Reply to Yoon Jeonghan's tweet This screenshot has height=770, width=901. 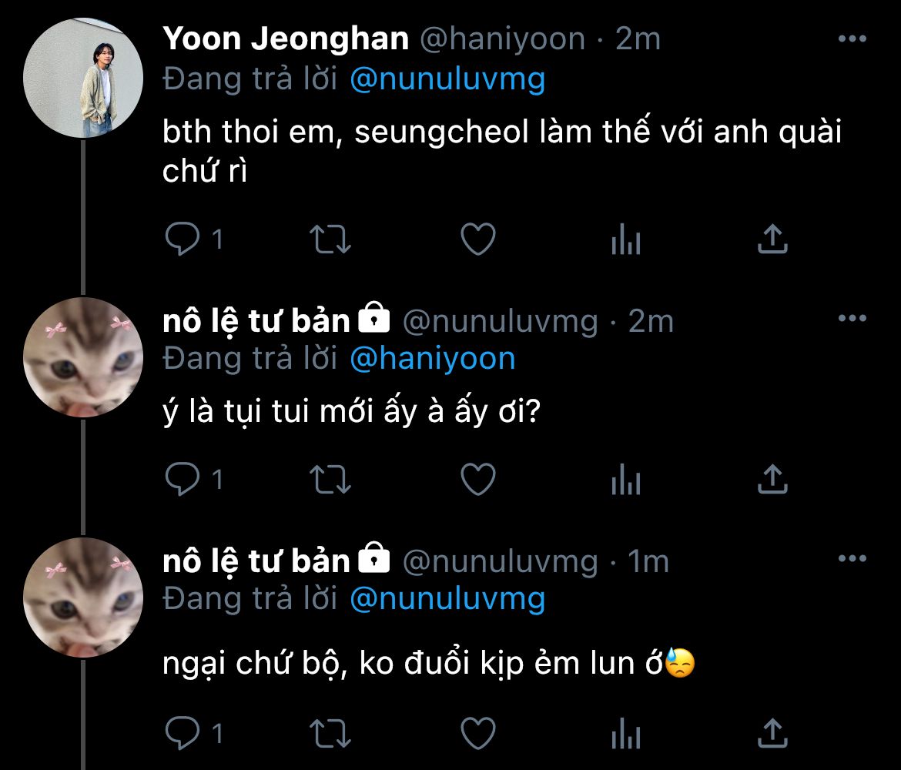click(x=183, y=239)
